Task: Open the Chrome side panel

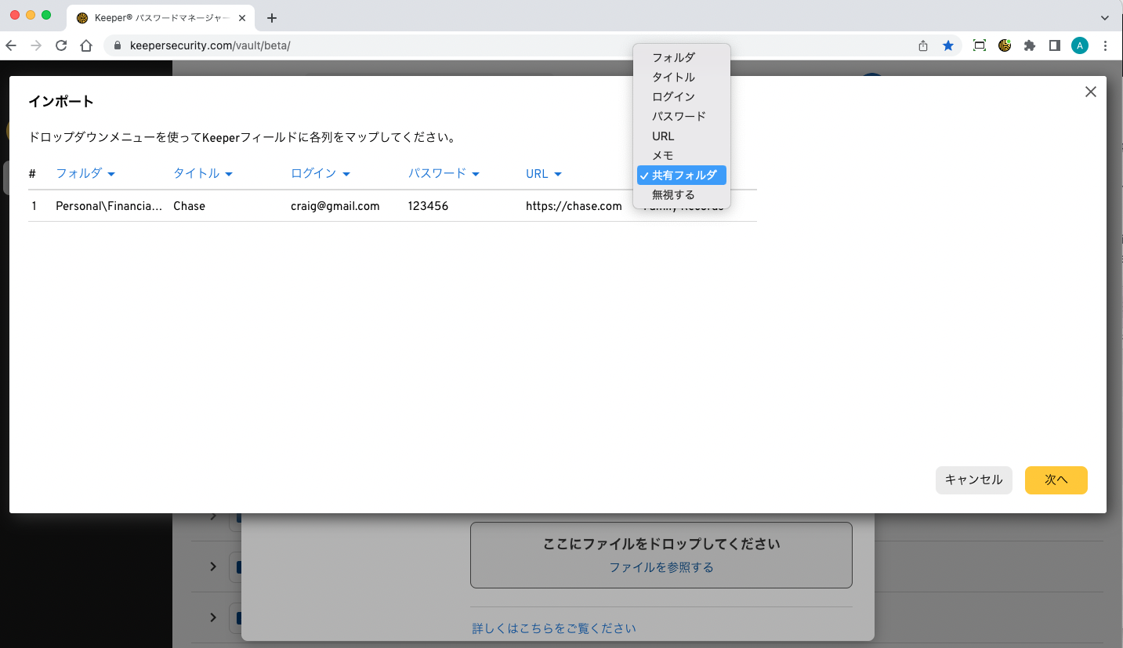Action: tap(1055, 45)
